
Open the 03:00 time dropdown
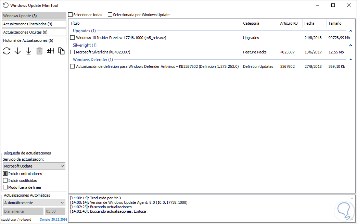coord(55,211)
